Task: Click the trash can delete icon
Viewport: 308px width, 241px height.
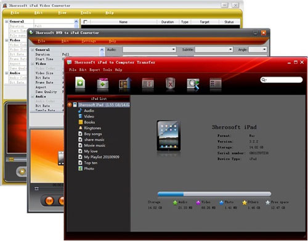Action: pos(171,83)
